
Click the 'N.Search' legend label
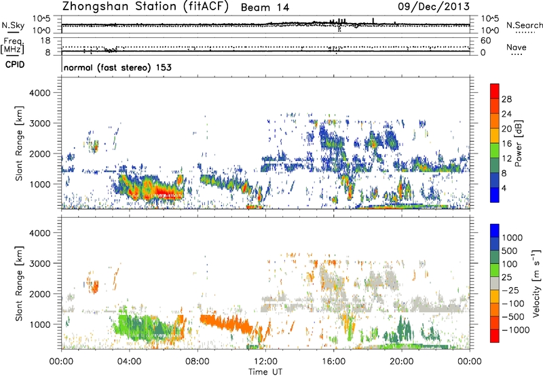click(x=524, y=25)
